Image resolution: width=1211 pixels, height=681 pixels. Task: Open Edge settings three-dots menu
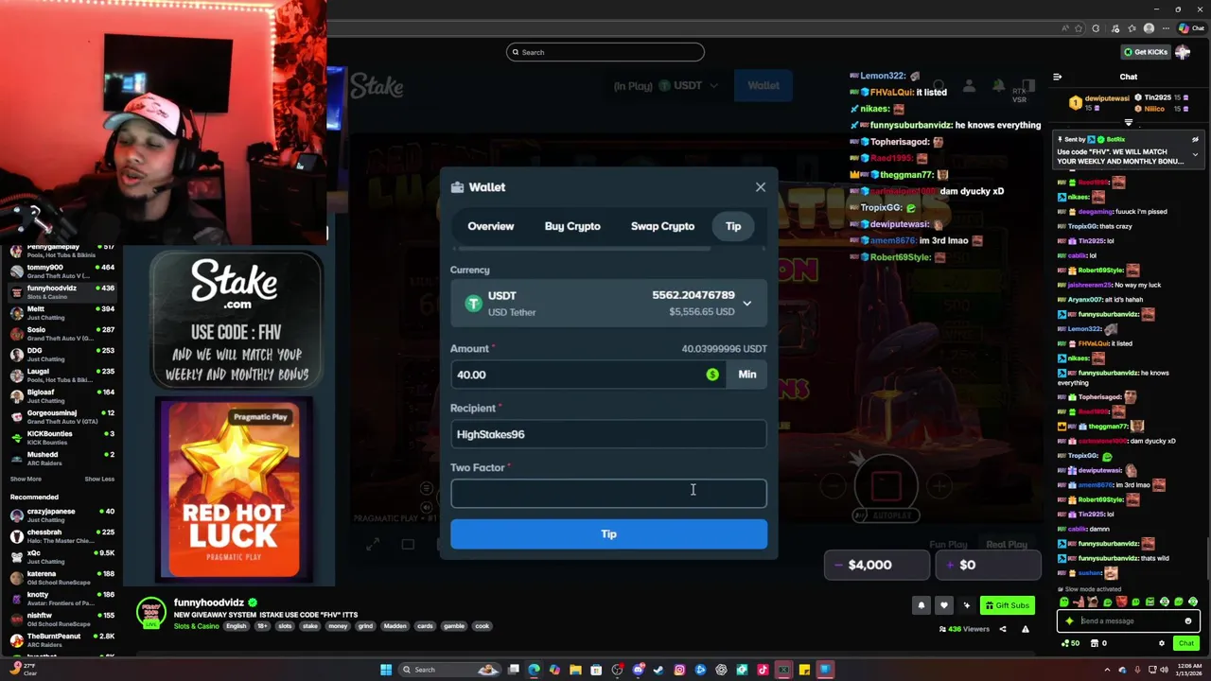coord(1166,28)
